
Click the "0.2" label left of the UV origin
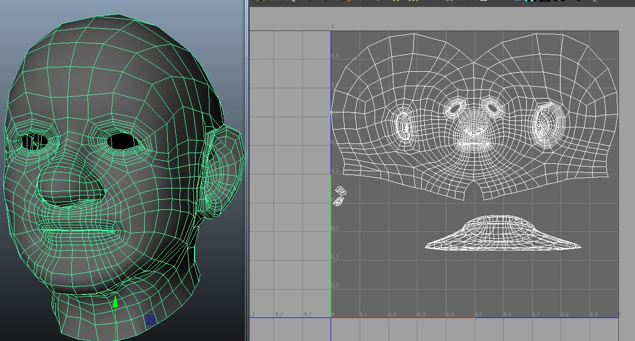click(279, 314)
